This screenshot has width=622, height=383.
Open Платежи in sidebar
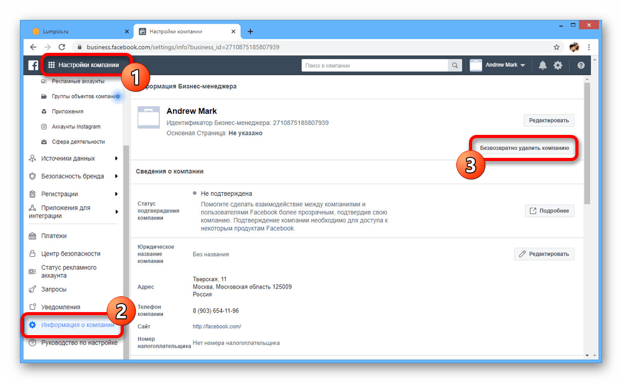[53, 236]
